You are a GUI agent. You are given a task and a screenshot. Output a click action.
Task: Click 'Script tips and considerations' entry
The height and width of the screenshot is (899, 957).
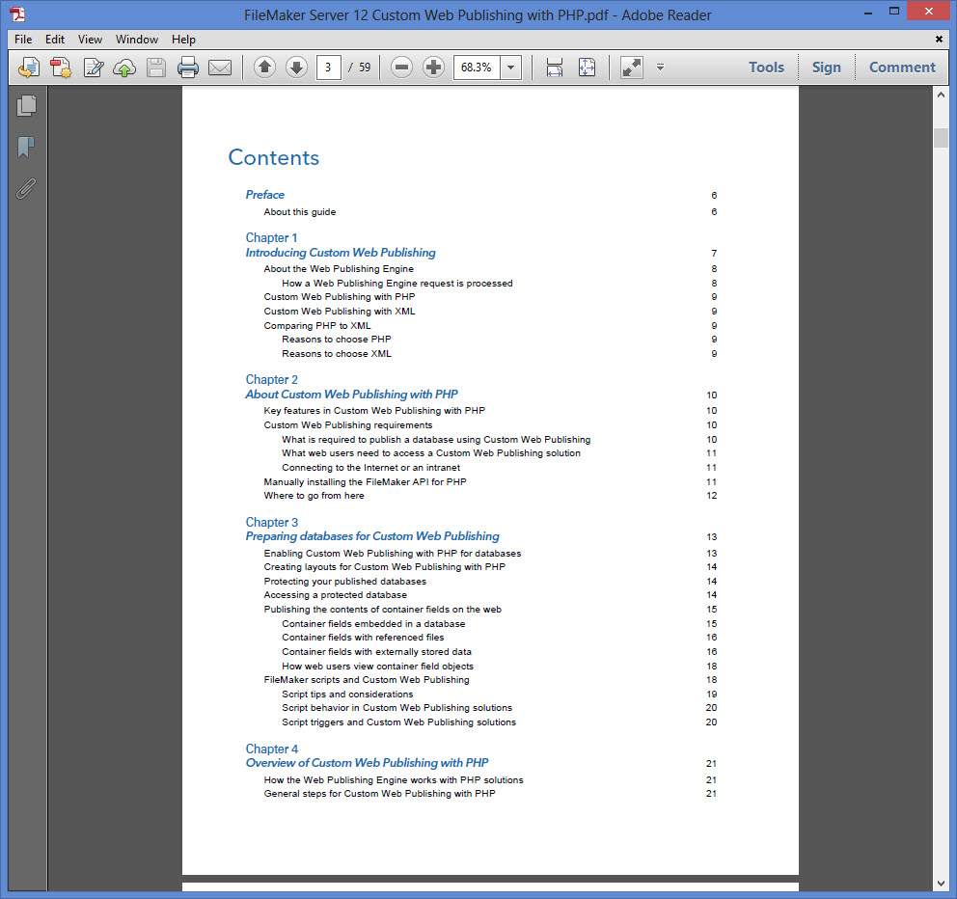click(347, 695)
